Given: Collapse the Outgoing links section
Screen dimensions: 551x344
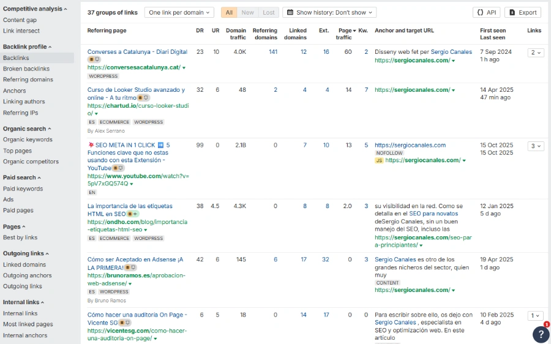Looking at the screenshot, I should coord(26,253).
